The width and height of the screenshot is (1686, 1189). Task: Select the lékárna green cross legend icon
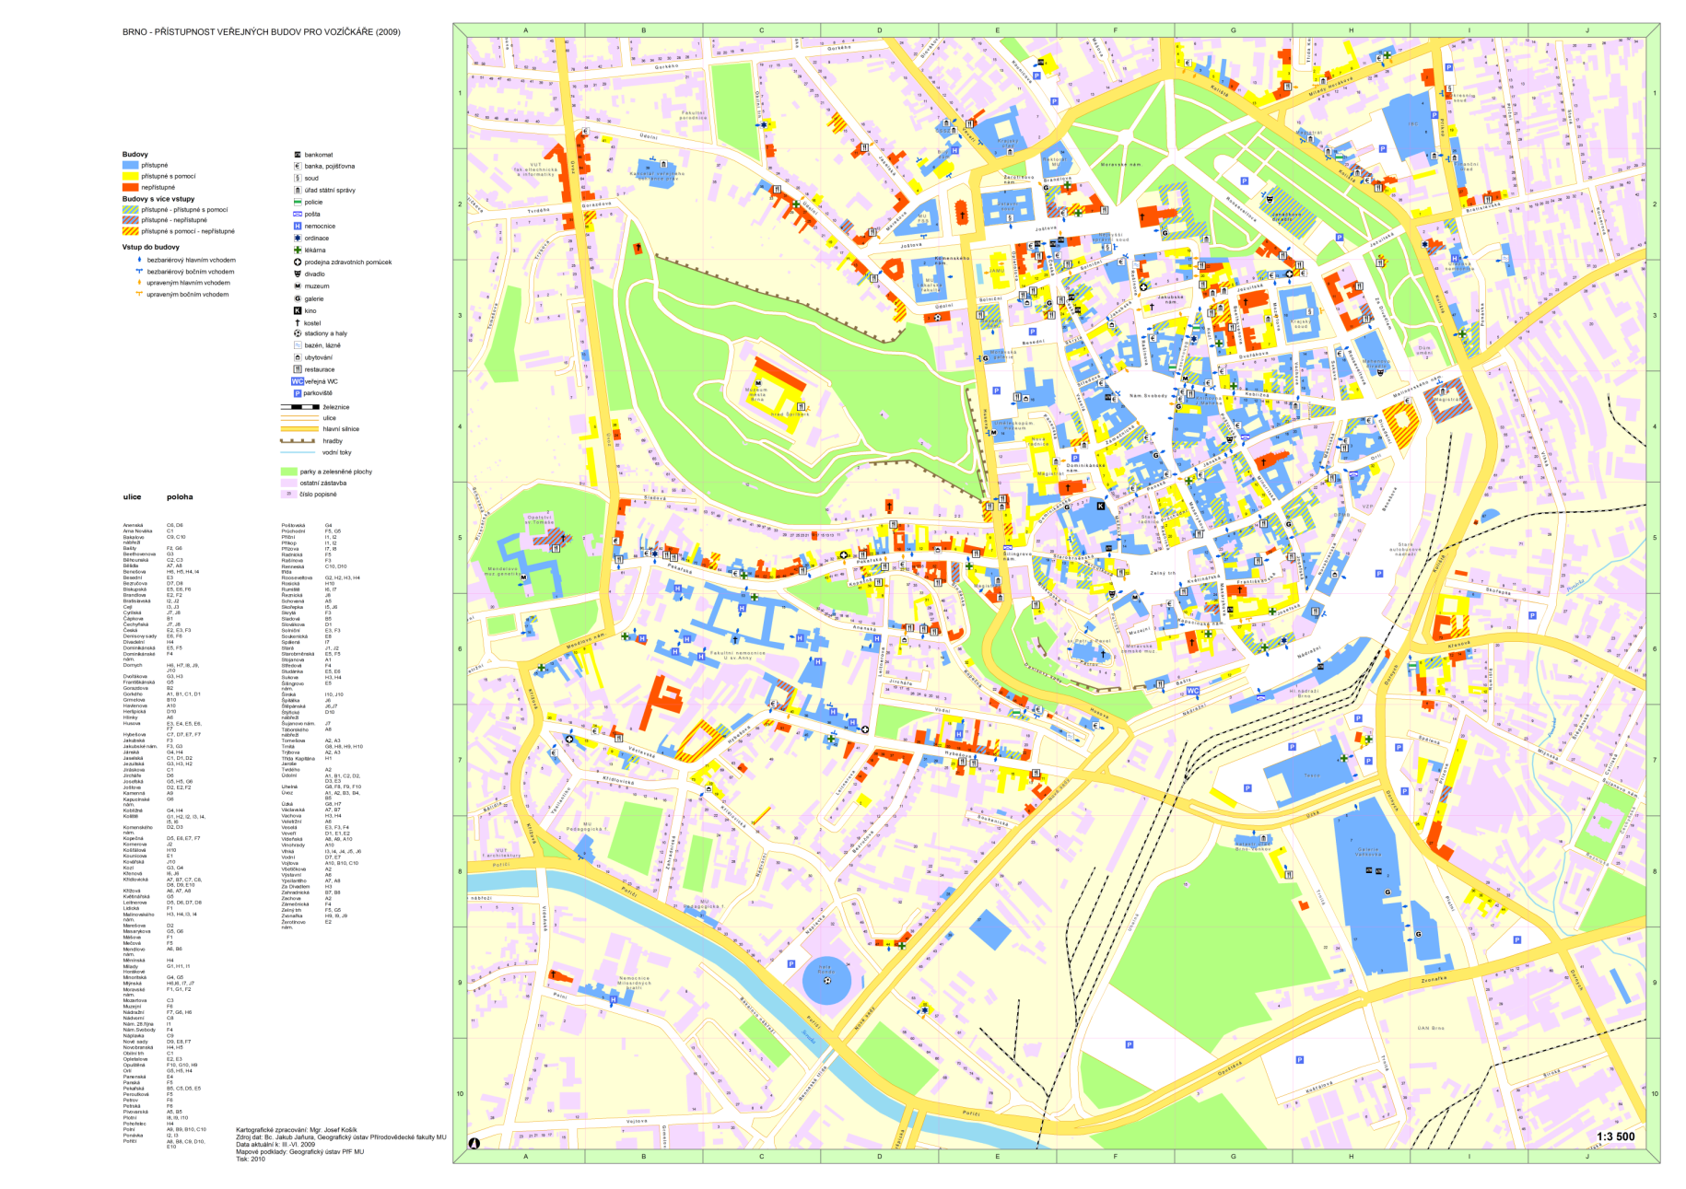(298, 250)
